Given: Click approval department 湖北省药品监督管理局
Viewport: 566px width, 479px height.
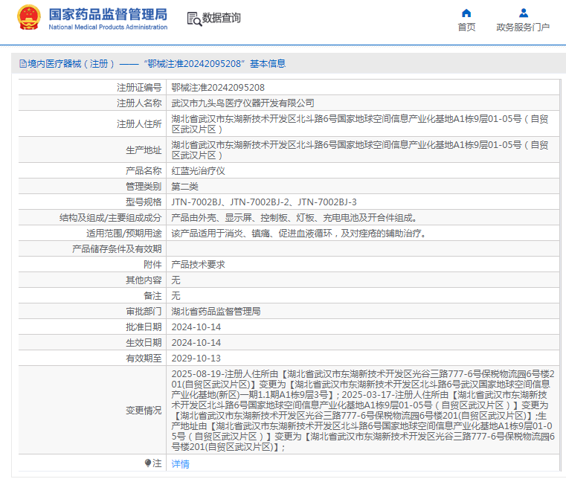Looking at the screenshot, I should (x=216, y=311).
